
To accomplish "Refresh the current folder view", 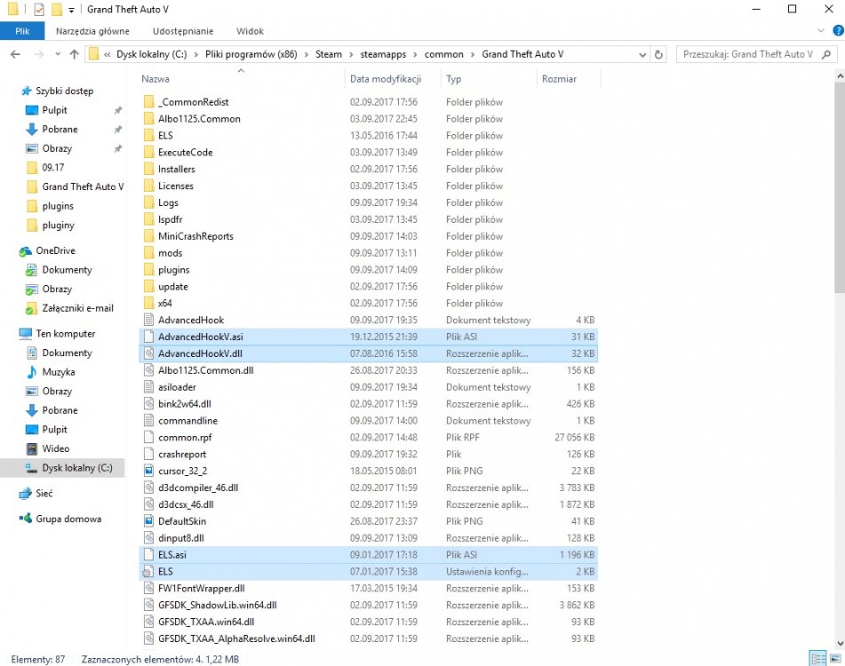I will (658, 54).
